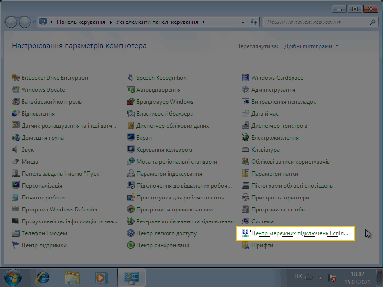Click the Програми за промовчанням icon
This screenshot has height=287, width=383.
click(131, 209)
